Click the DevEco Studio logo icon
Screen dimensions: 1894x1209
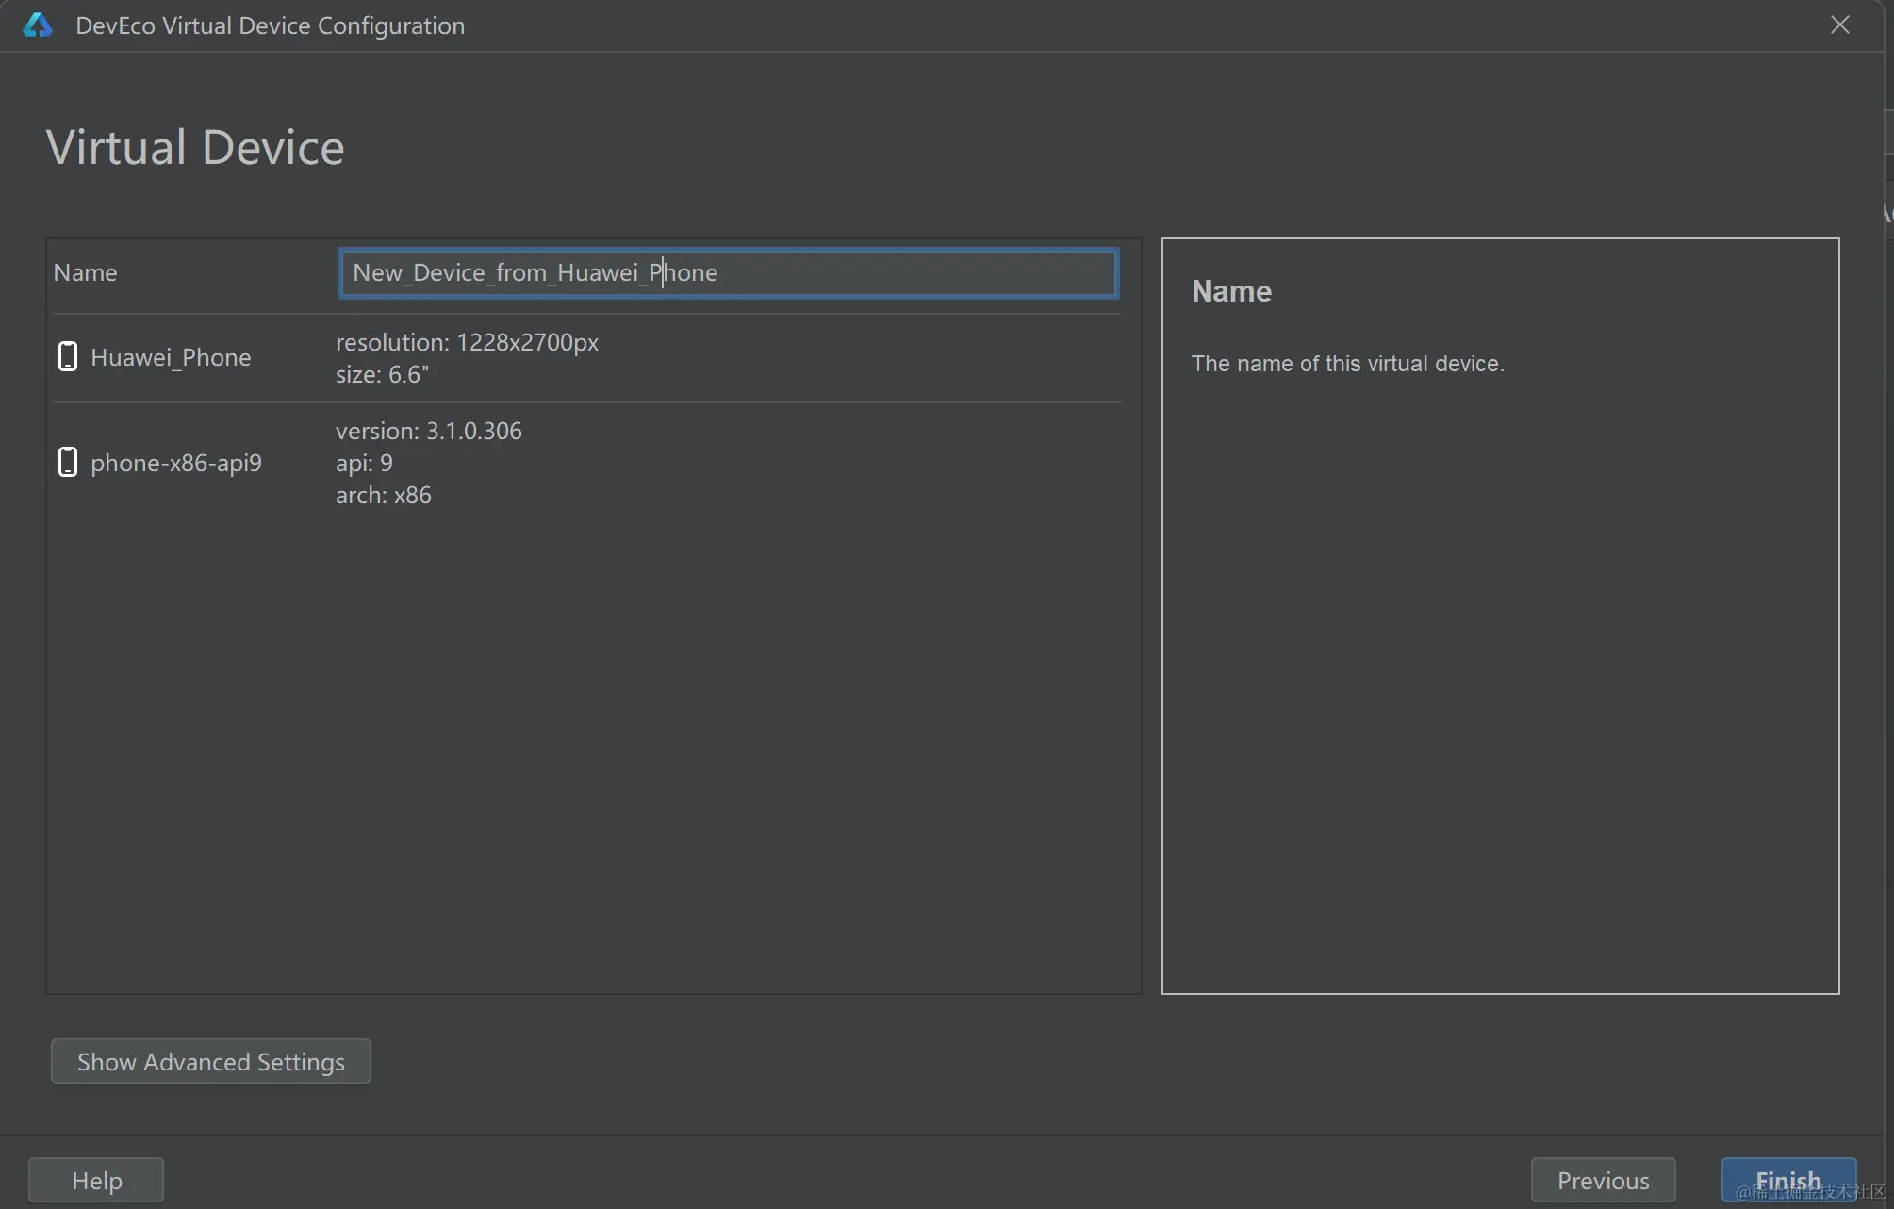click(x=38, y=25)
